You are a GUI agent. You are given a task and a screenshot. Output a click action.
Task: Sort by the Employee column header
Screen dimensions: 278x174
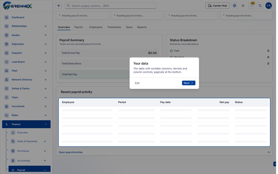click(x=68, y=102)
